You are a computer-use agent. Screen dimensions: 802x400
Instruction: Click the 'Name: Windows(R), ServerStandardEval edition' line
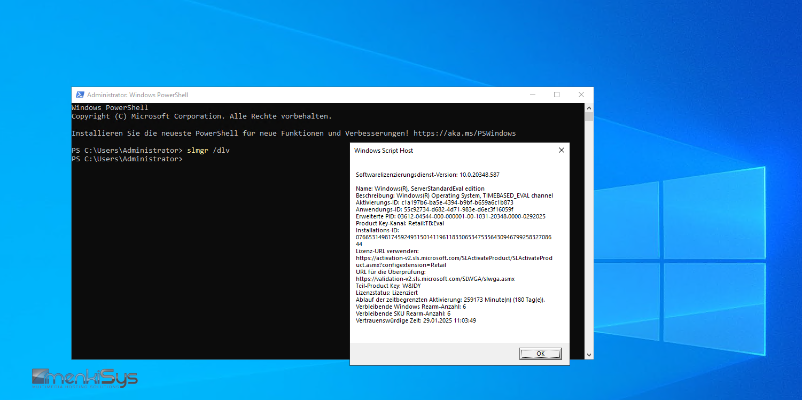coord(420,189)
